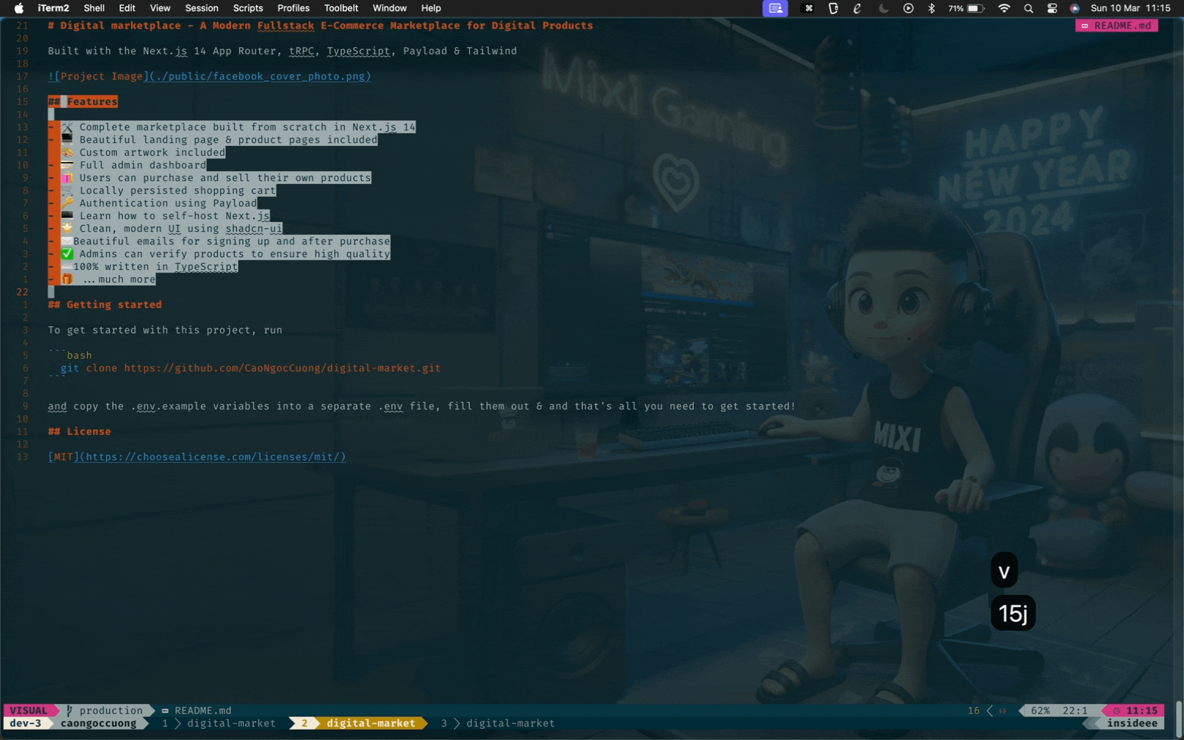The width and height of the screenshot is (1184, 740).
Task: Open Control Center
Action: (x=1052, y=8)
